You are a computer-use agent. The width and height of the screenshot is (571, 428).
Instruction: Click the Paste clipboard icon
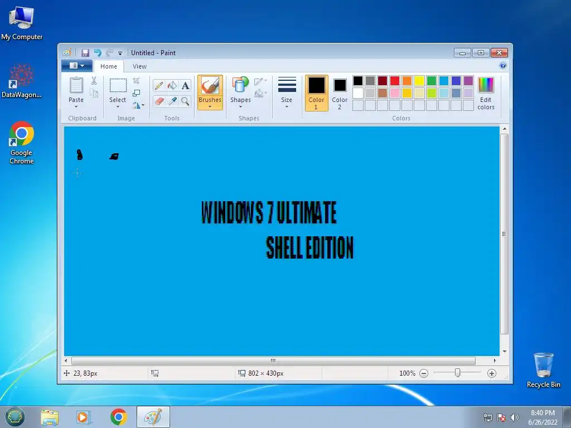(76, 85)
